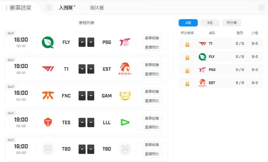Viewport: 268px width, 162px height.
Task: Click the FLY team logo in match list
Action: click(48, 42)
